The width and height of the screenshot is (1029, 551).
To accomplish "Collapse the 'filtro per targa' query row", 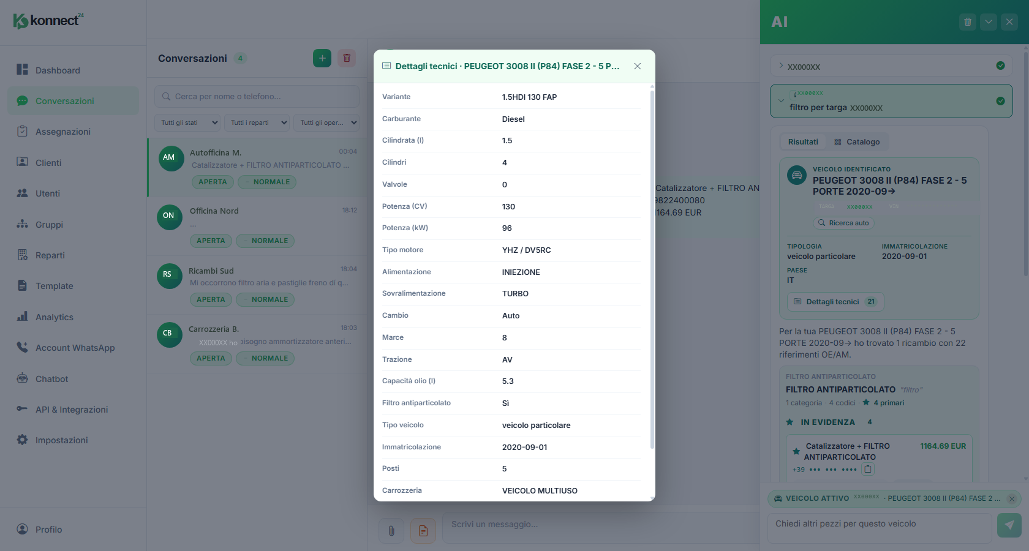I will click(x=891, y=101).
